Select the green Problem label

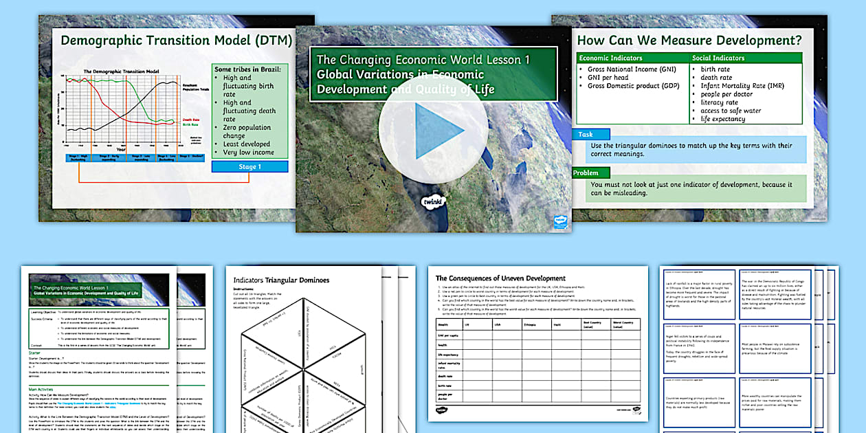click(x=586, y=173)
